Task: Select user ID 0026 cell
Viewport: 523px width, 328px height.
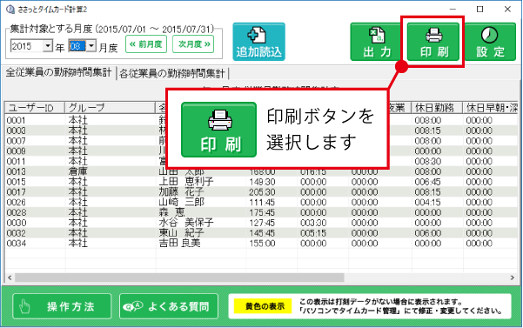Action: click(x=16, y=203)
